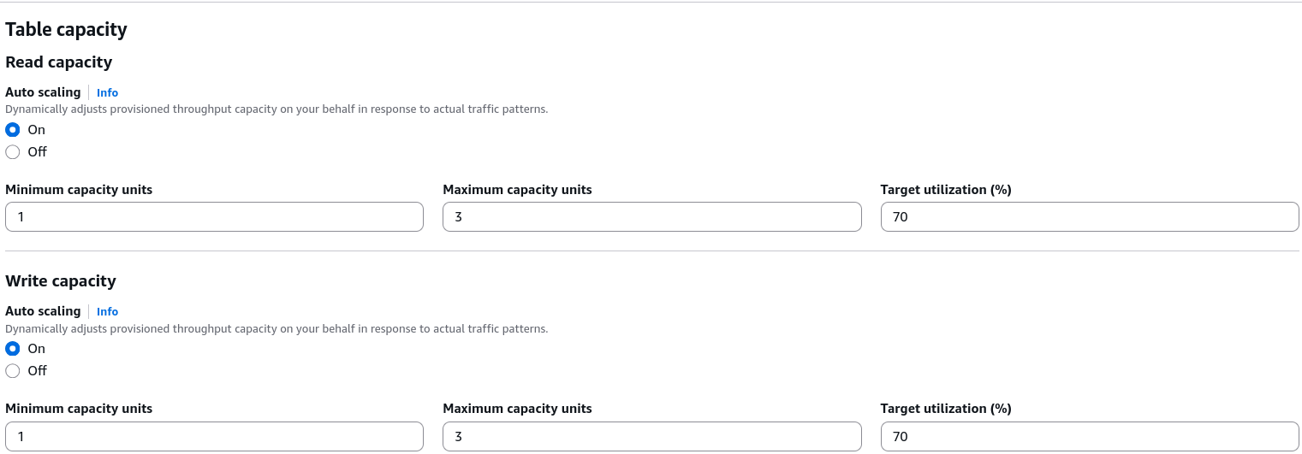This screenshot has width=1302, height=454.
Task: Turn on Read capacity auto scaling
Action: [x=13, y=130]
